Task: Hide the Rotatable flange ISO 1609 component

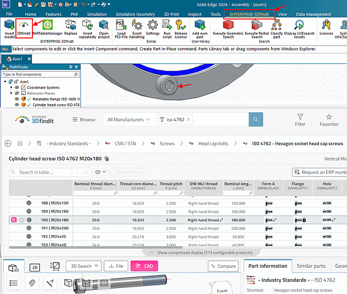Action: (x=17, y=99)
